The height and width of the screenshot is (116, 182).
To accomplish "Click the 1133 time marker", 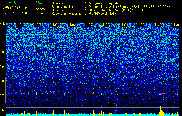I will click(54, 25).
